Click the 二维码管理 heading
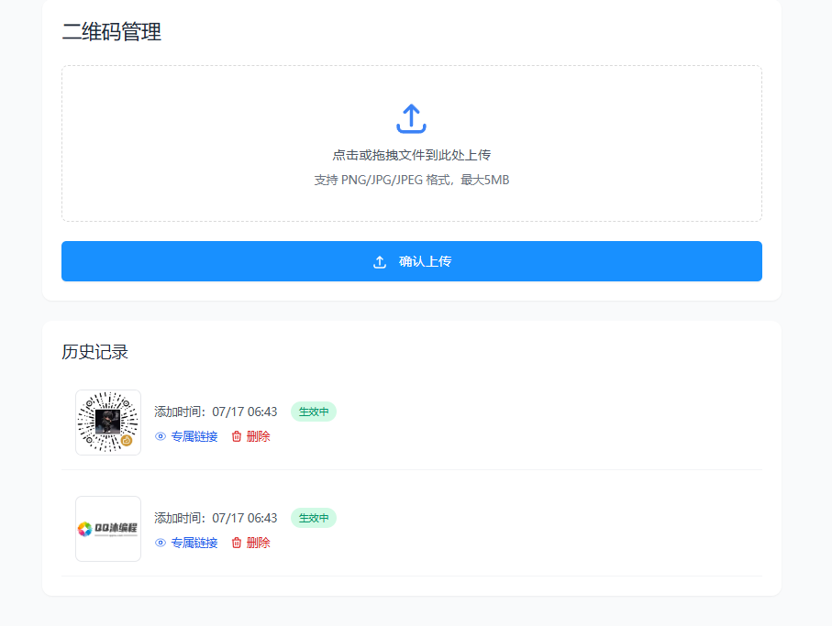 tap(111, 32)
